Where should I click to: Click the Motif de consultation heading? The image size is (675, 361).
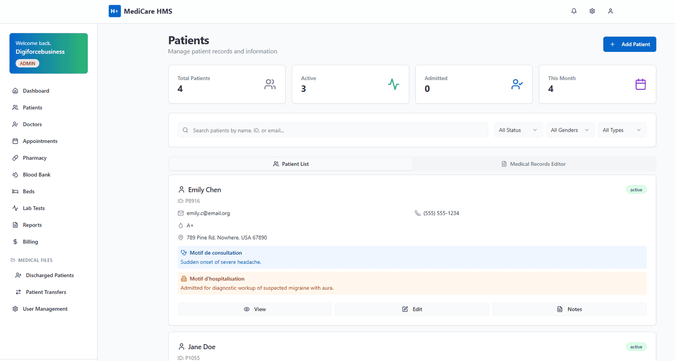tap(216, 253)
